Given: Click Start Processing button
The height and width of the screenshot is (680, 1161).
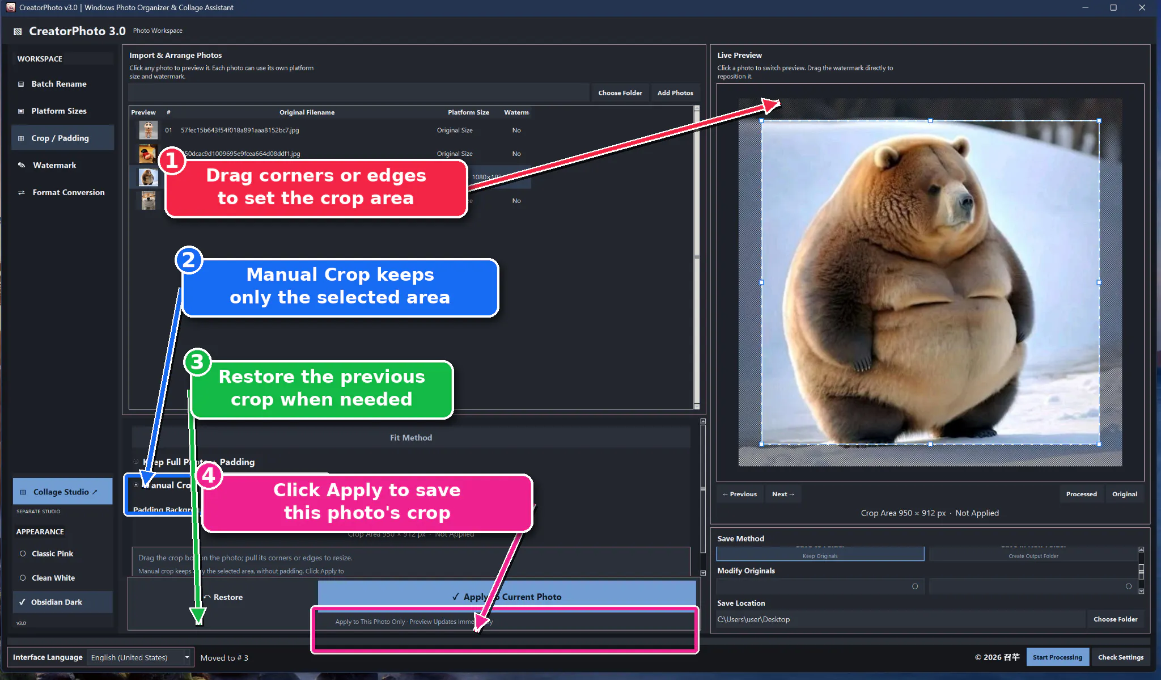Looking at the screenshot, I should (x=1057, y=657).
